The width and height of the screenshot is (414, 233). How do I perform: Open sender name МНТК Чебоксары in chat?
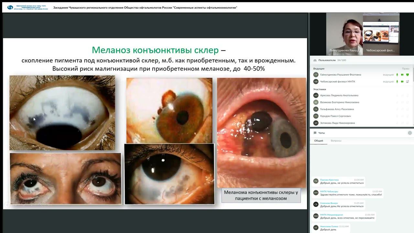coord(329,191)
